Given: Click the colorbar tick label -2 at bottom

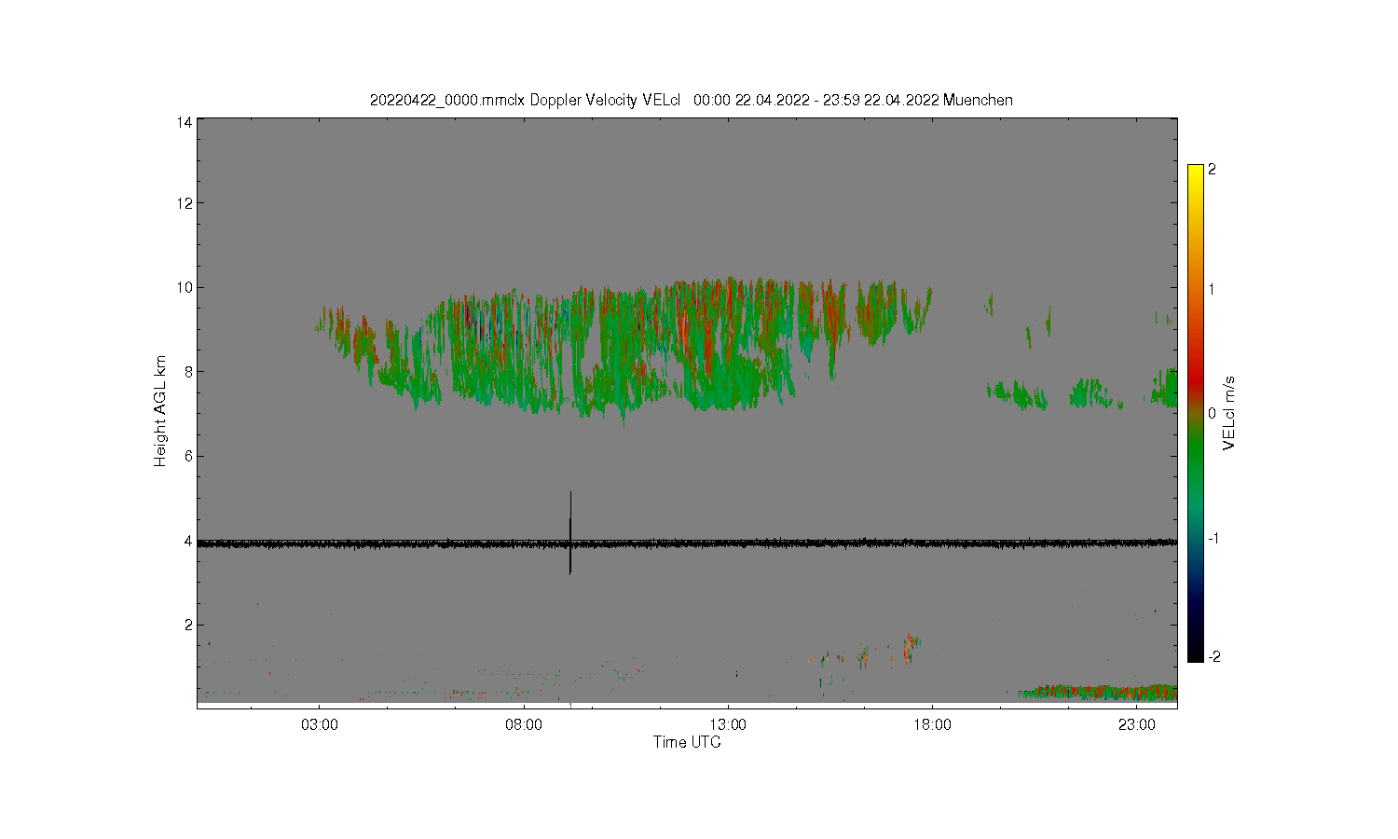Looking at the screenshot, I should coord(1213,656).
